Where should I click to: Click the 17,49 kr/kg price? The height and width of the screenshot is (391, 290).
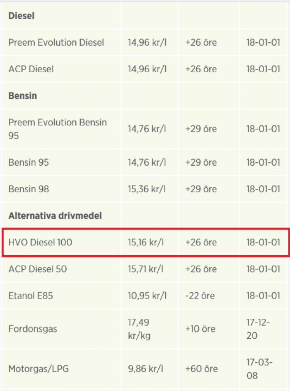[x=139, y=329]
